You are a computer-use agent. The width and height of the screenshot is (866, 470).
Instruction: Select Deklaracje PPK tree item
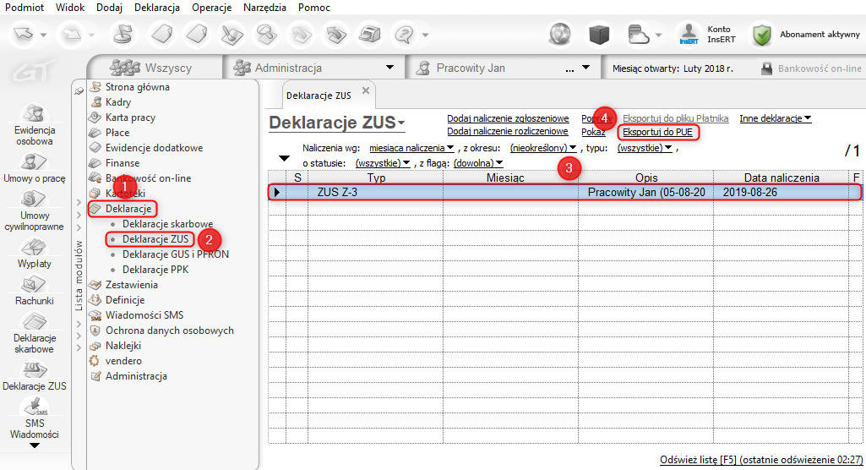(x=155, y=270)
